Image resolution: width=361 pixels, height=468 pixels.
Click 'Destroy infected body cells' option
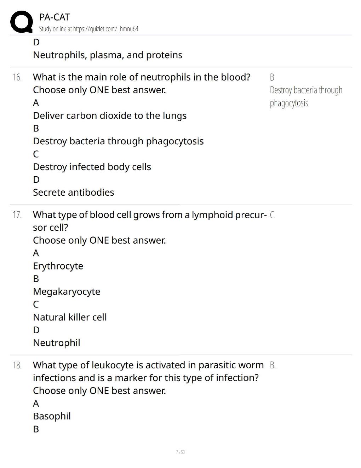click(92, 167)
